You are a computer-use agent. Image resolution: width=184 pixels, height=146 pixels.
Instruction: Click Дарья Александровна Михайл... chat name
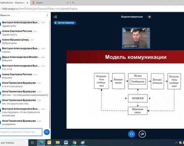(x=21, y=57)
